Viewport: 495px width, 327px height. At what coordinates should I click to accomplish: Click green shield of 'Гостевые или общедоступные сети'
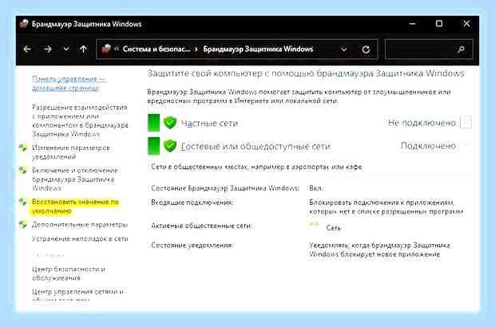(170, 146)
